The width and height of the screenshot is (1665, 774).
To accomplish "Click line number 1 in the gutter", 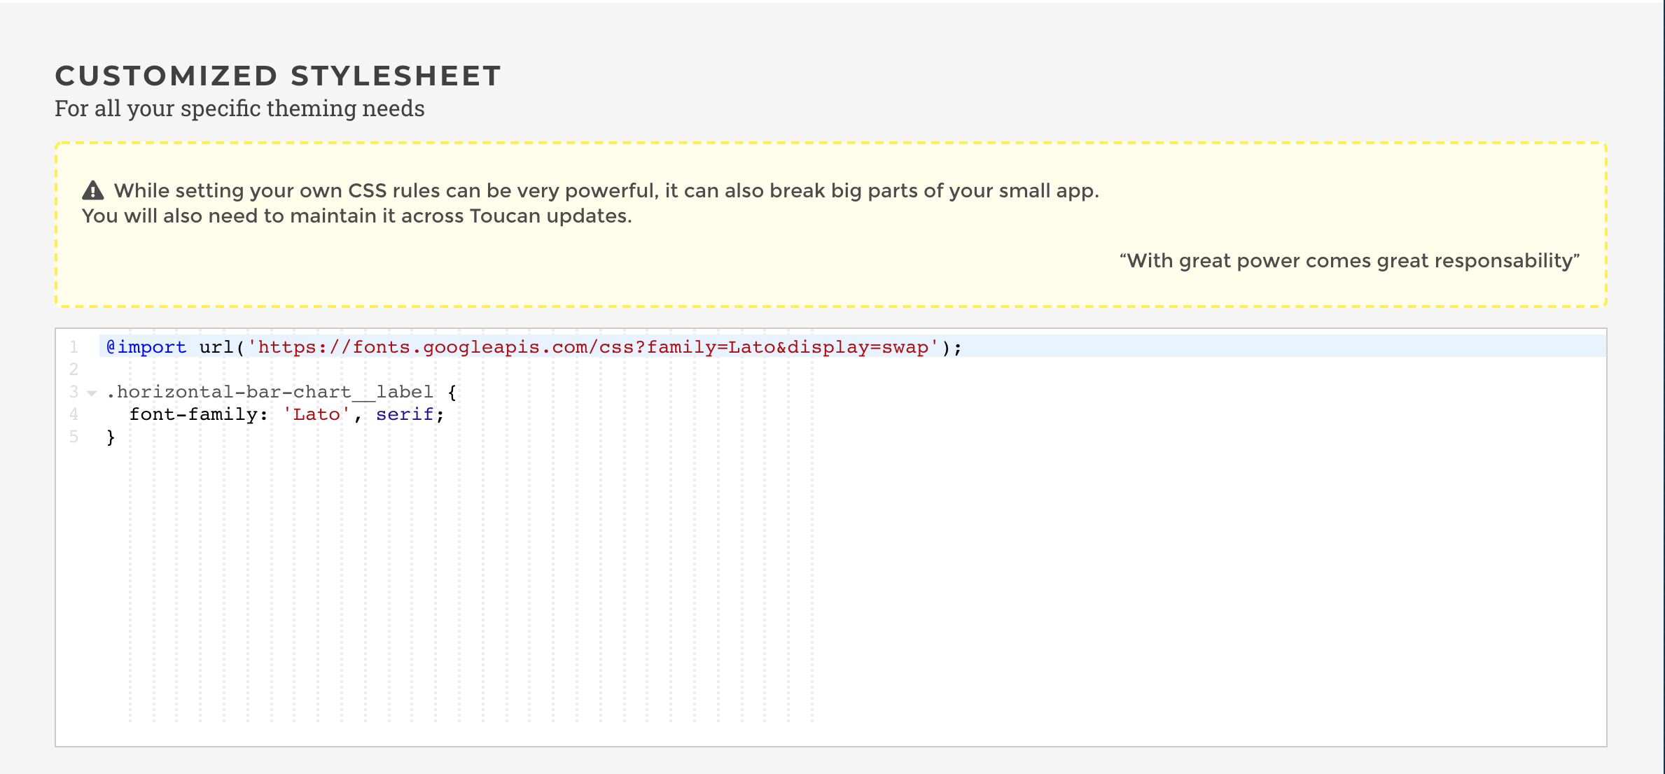I will 74,347.
